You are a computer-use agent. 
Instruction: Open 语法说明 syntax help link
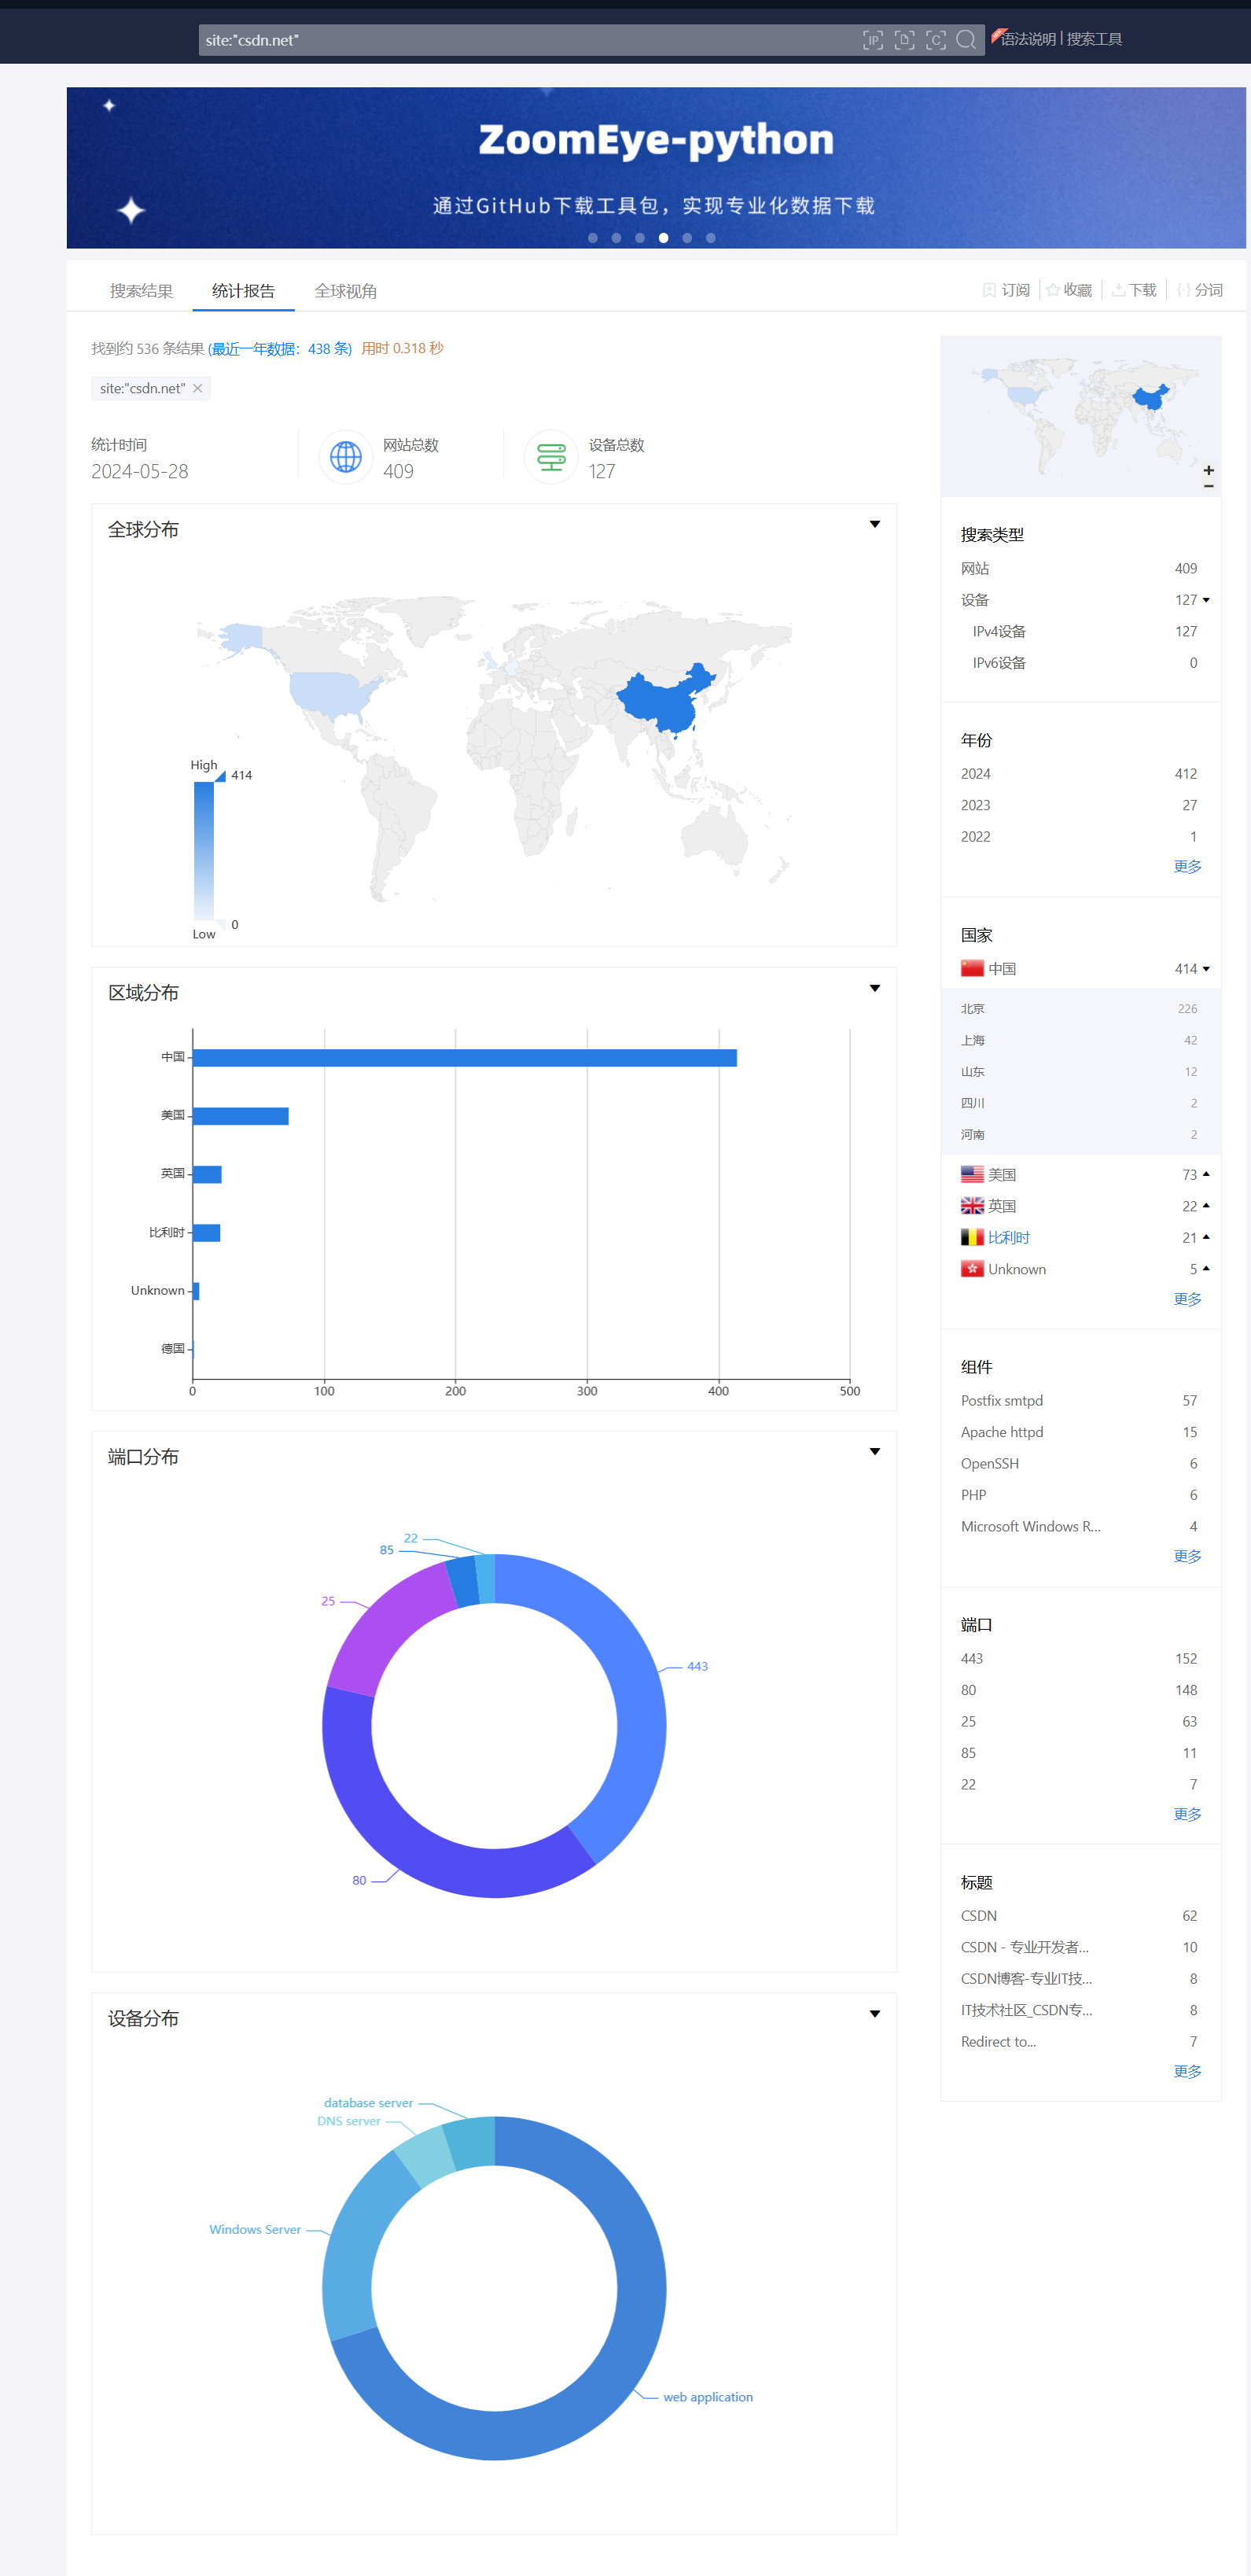pos(1028,39)
